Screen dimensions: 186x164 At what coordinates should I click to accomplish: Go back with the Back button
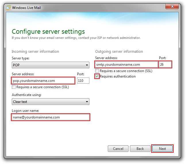(140, 149)
